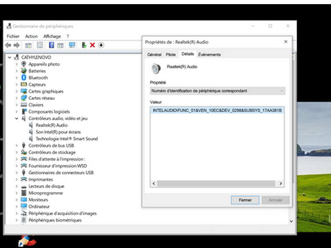Click the speaker icon in the Realtek properties dialog
The image size is (331, 248).
tap(156, 68)
